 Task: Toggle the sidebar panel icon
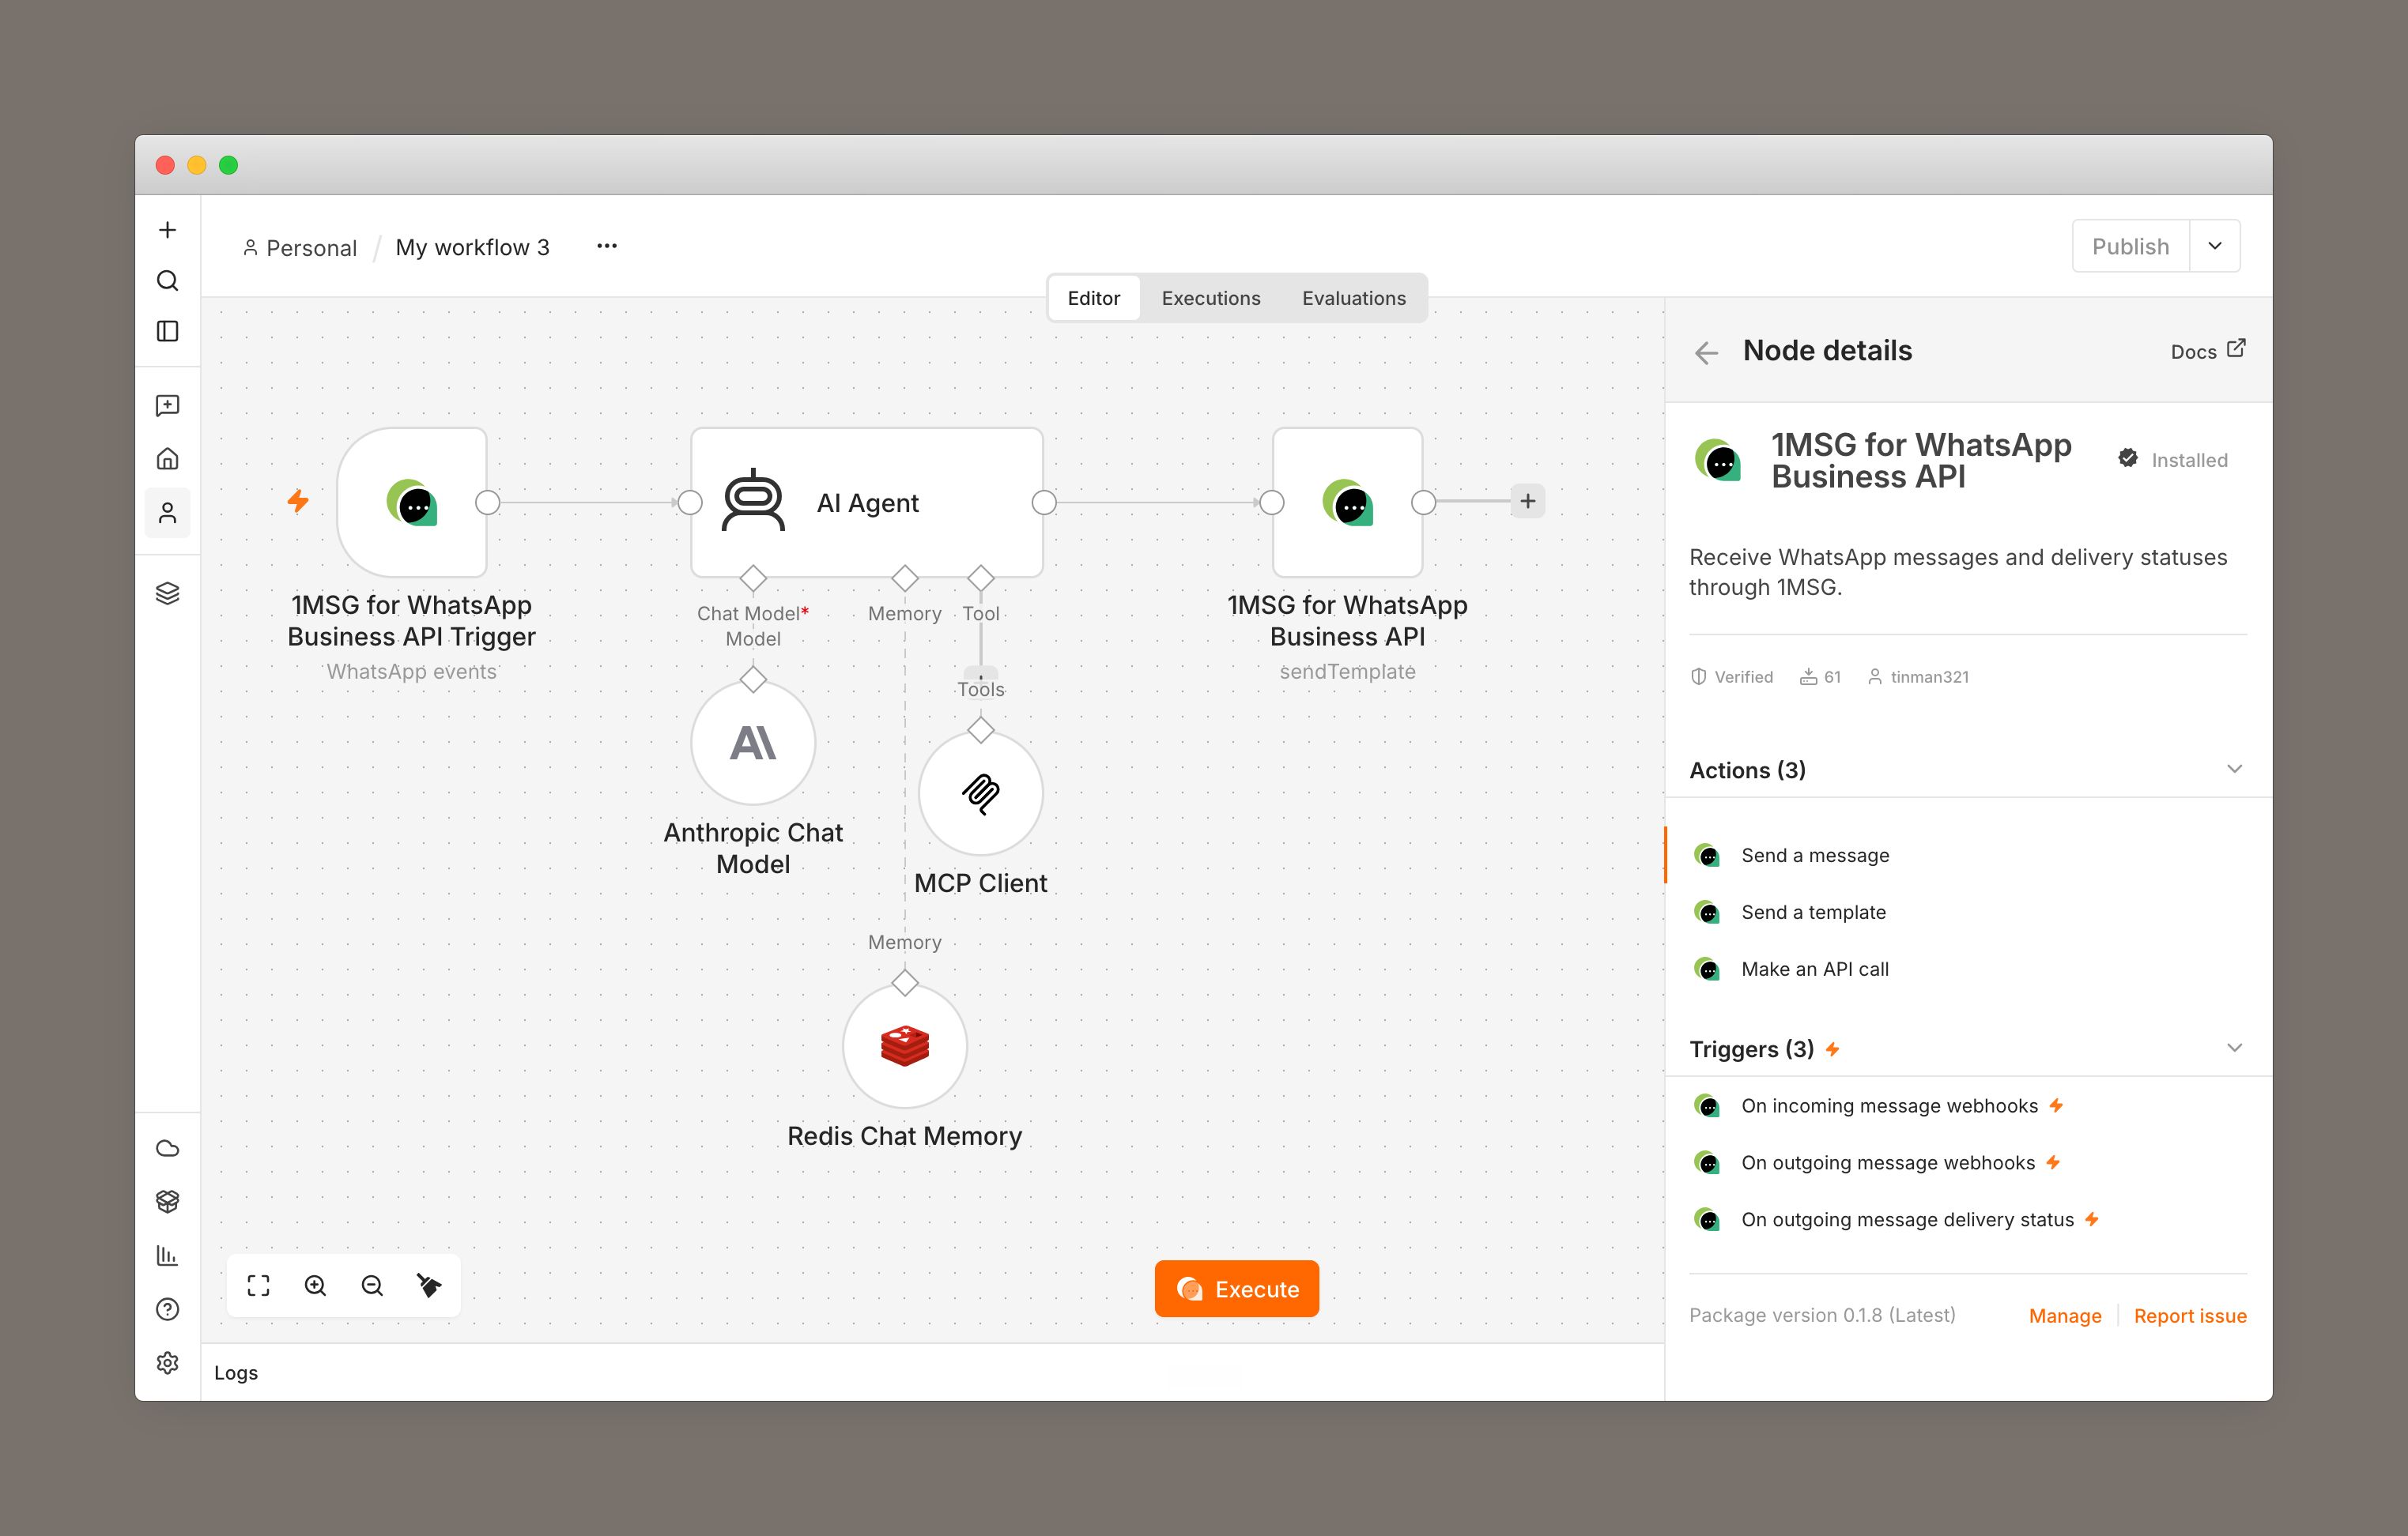point(167,331)
